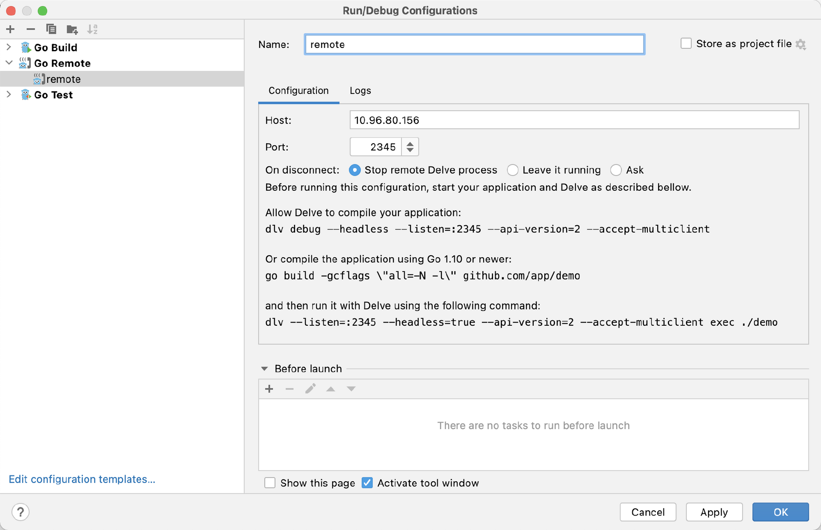
Task: Add a new run configuration
Action: [x=10, y=29]
